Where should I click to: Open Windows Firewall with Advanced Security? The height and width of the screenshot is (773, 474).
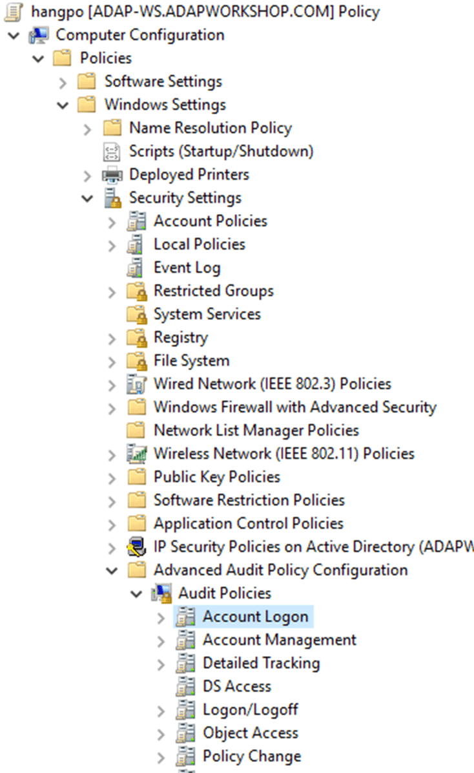coord(295,407)
